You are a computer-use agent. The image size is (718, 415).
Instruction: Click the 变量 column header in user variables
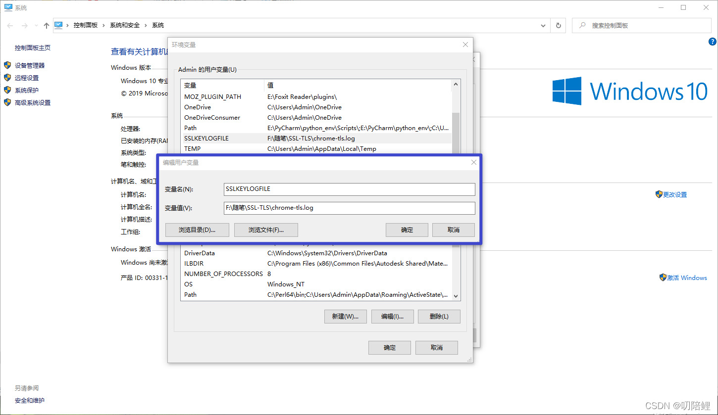coord(223,86)
